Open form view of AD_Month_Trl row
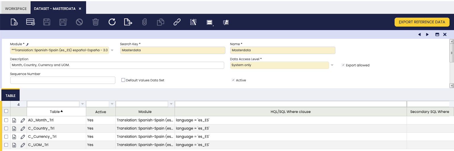 tap(14, 121)
